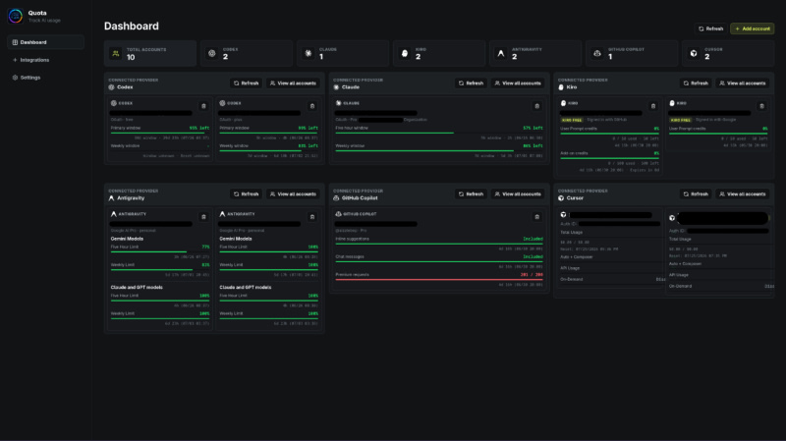Viewport: 786px width, 441px height.
Task: View all accounts for Kiro
Action: click(x=743, y=83)
